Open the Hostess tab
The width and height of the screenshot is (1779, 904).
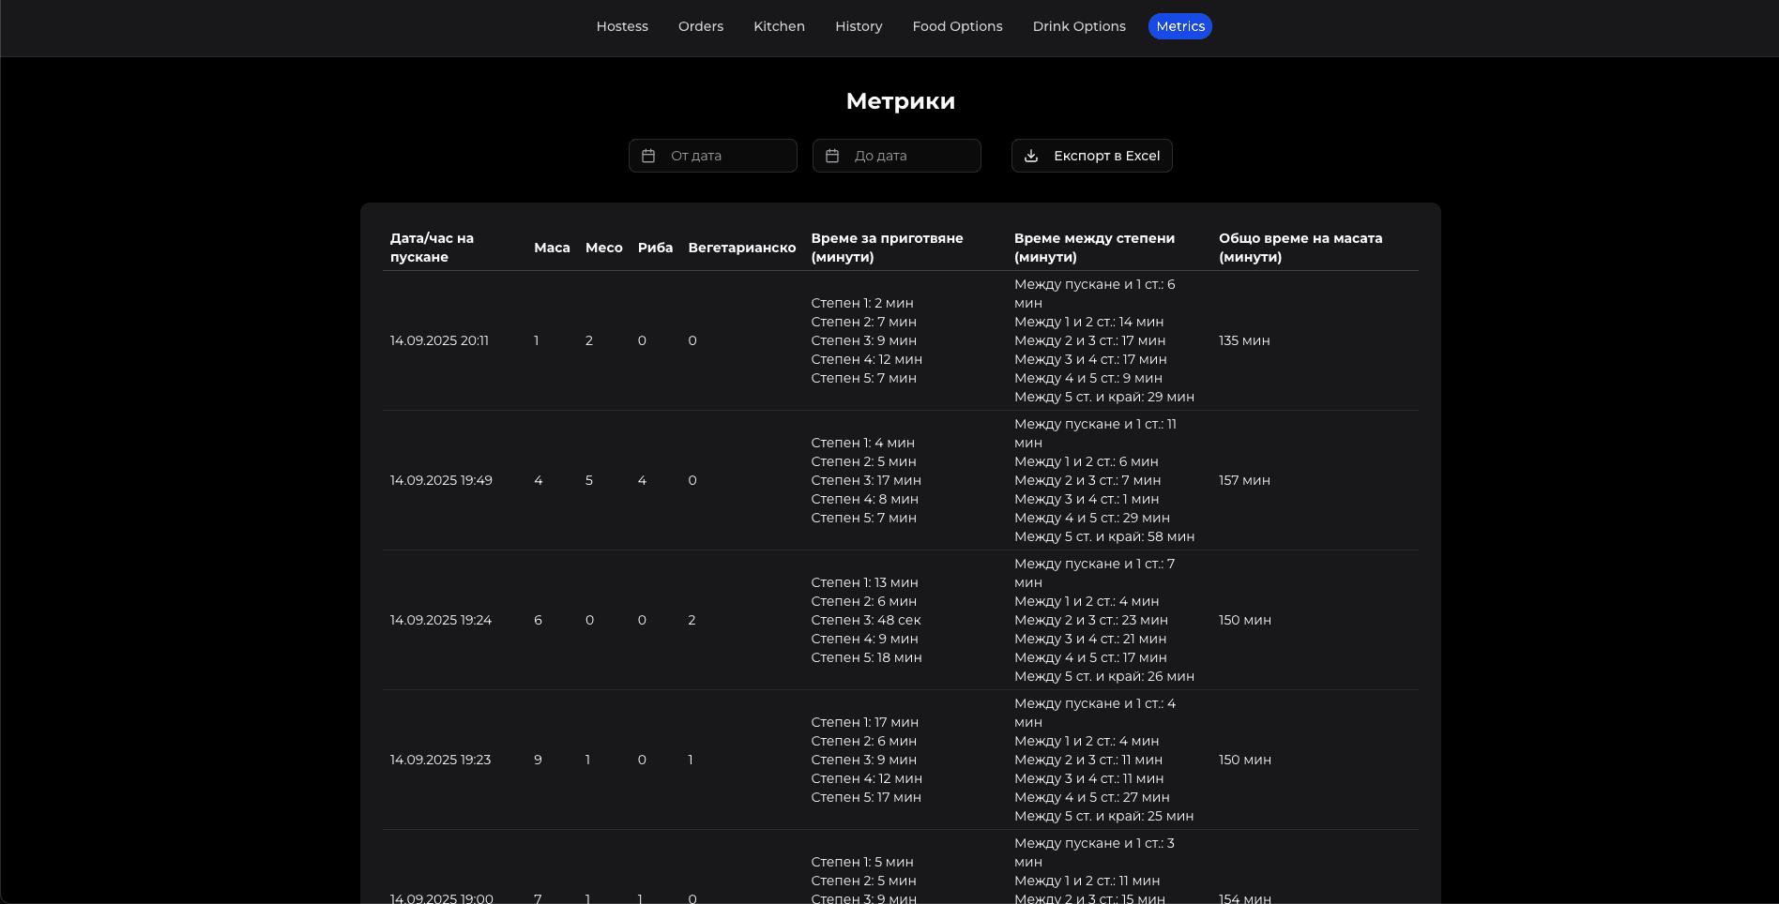click(622, 26)
